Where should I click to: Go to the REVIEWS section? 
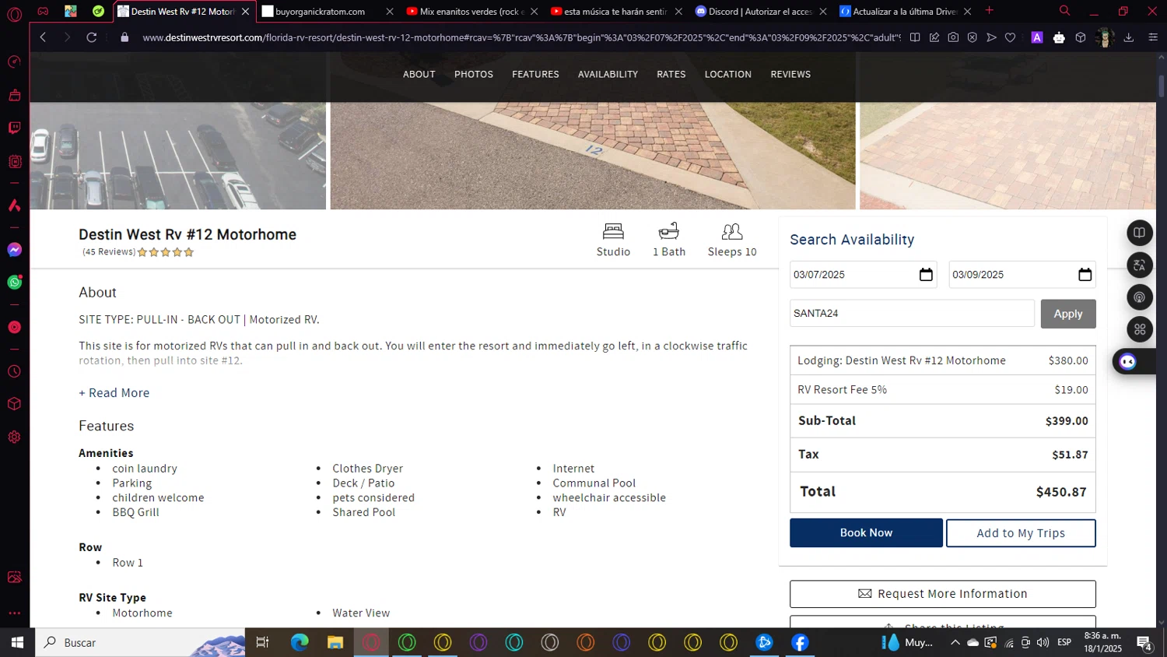click(x=790, y=75)
